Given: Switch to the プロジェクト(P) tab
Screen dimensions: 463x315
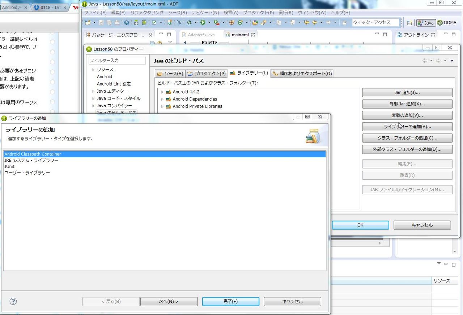Looking at the screenshot, I should 206,74.
